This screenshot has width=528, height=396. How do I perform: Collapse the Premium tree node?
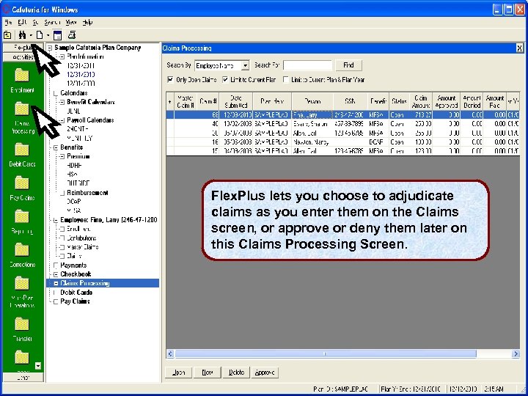(62, 157)
